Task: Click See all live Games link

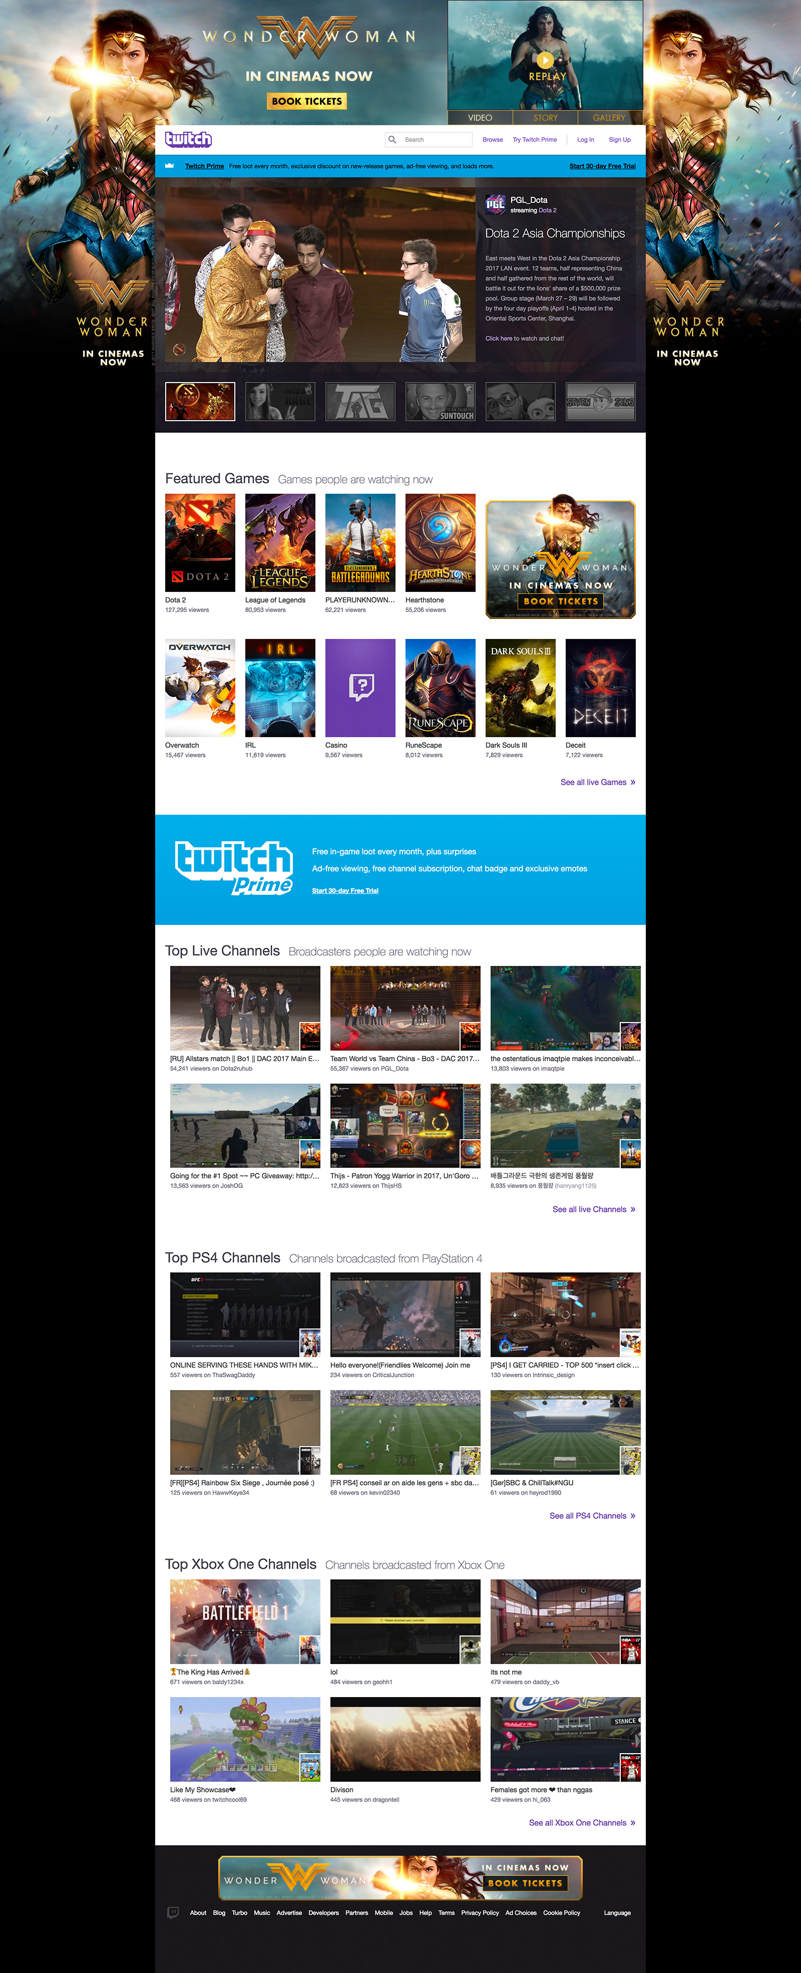Action: [598, 782]
